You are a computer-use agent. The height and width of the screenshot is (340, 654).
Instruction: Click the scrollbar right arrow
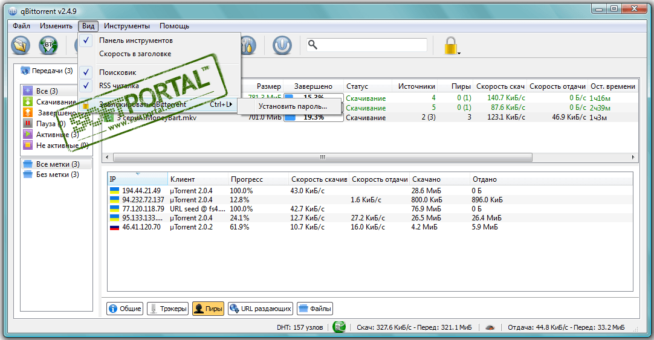tap(633, 157)
